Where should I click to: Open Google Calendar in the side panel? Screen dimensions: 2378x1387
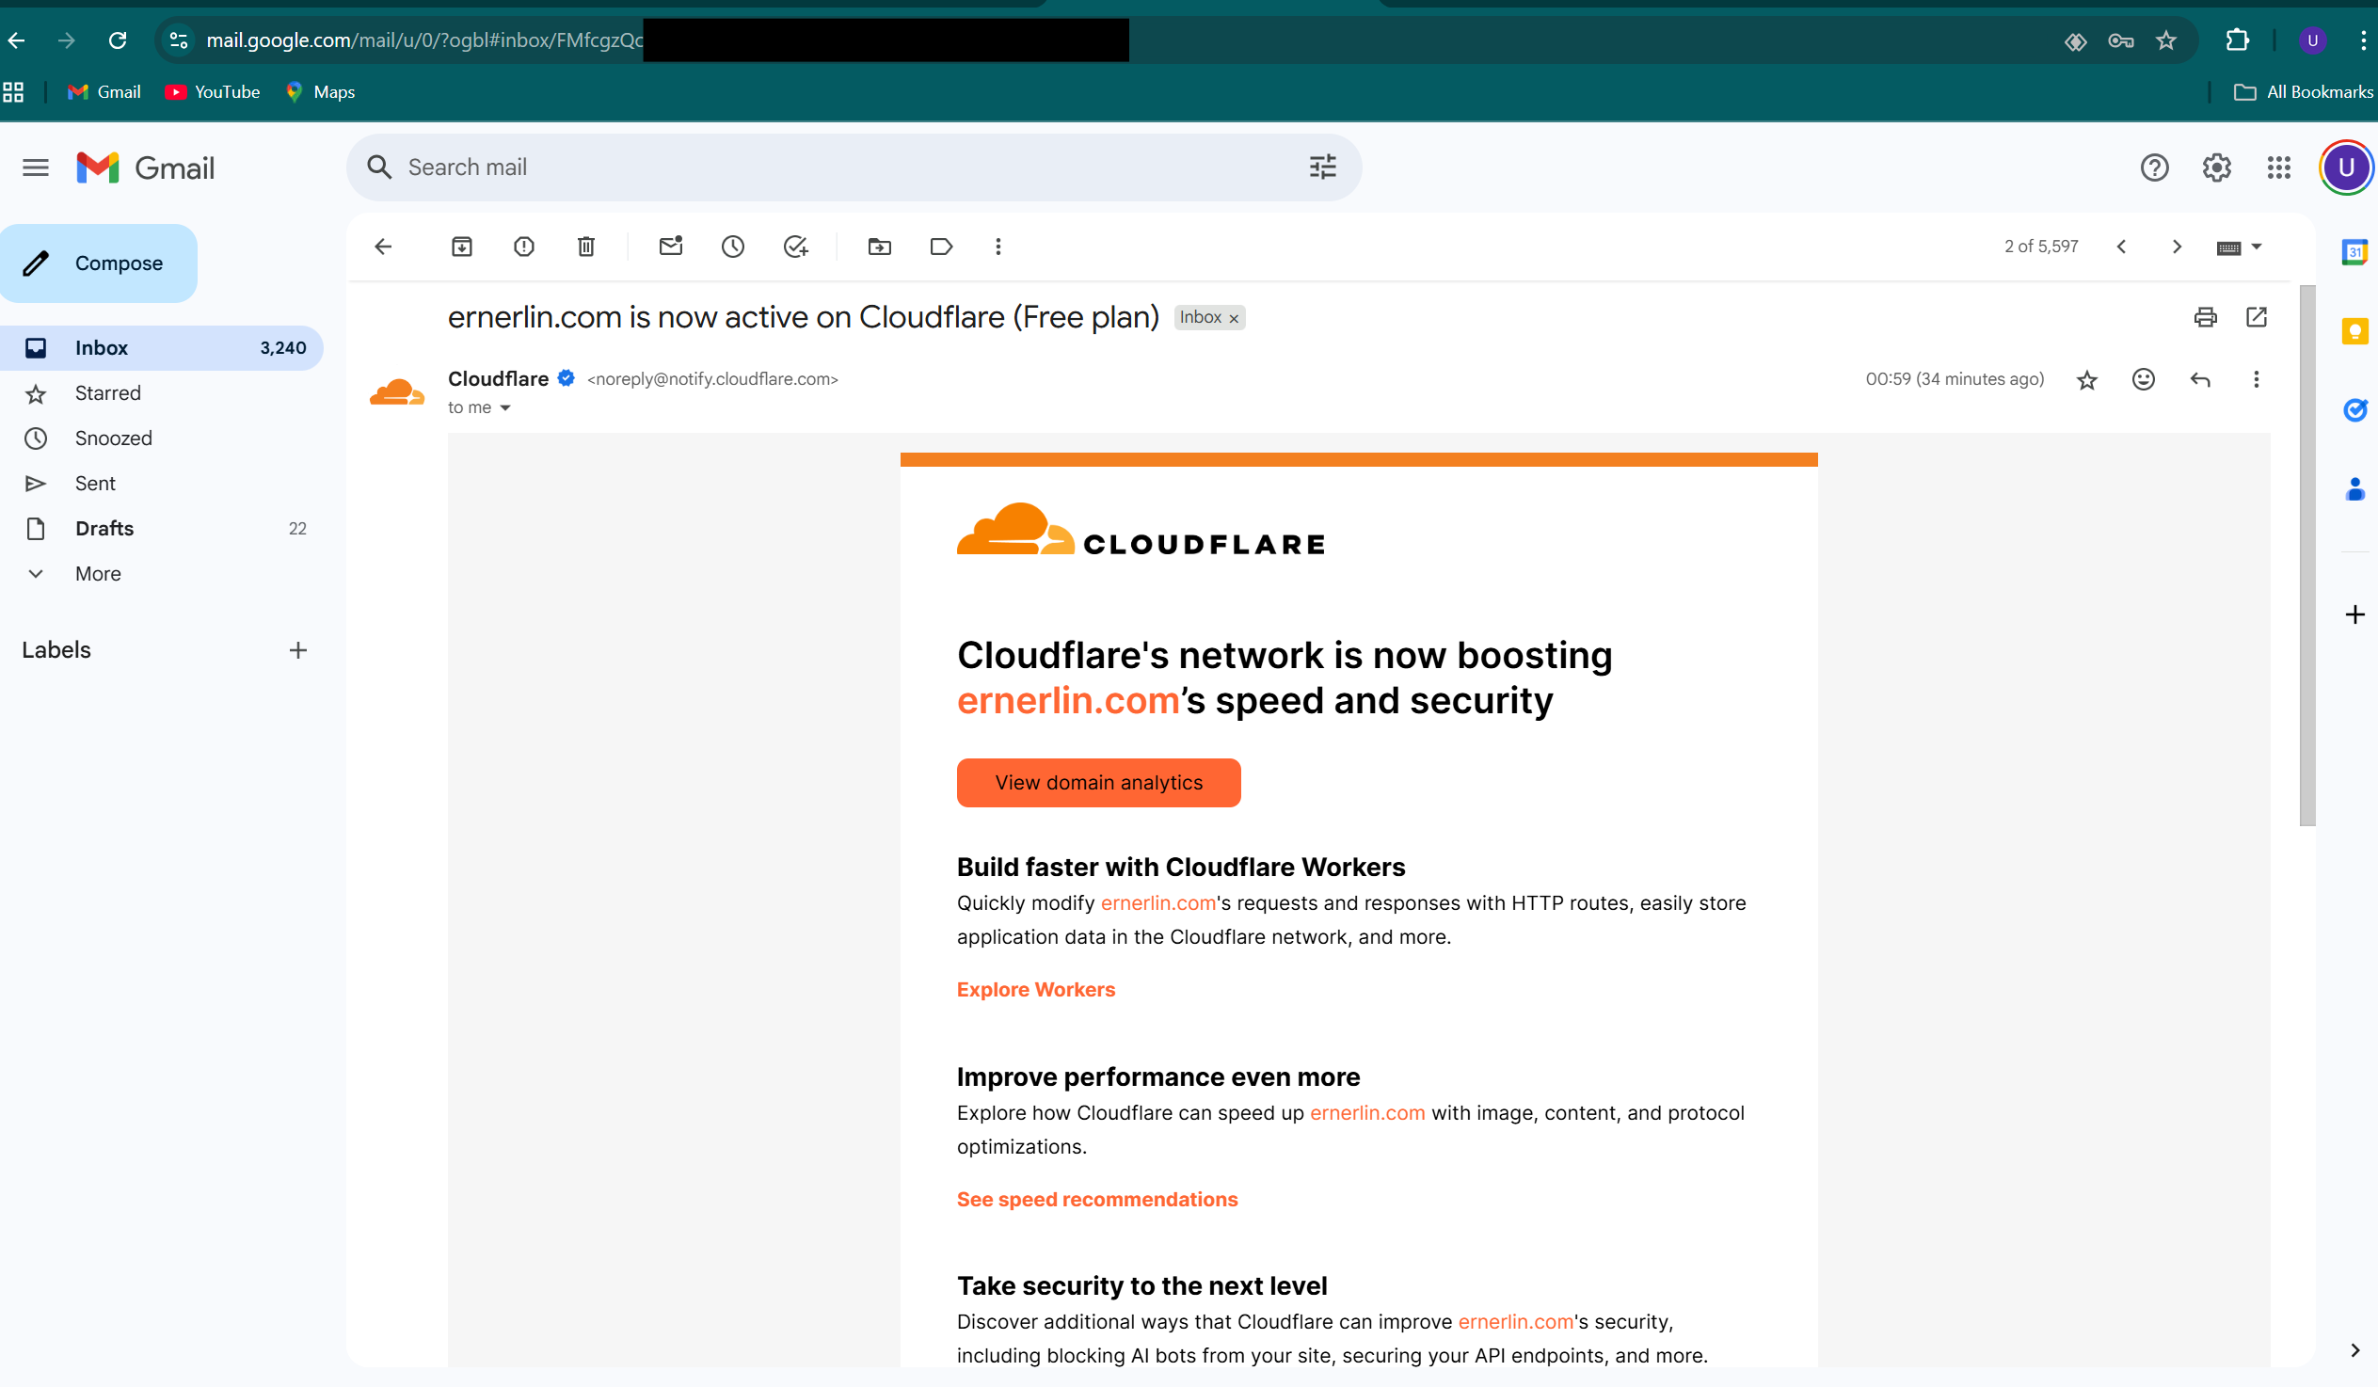(2355, 252)
